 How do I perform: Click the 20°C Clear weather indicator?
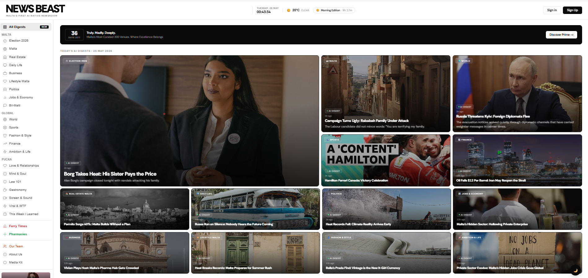point(298,10)
